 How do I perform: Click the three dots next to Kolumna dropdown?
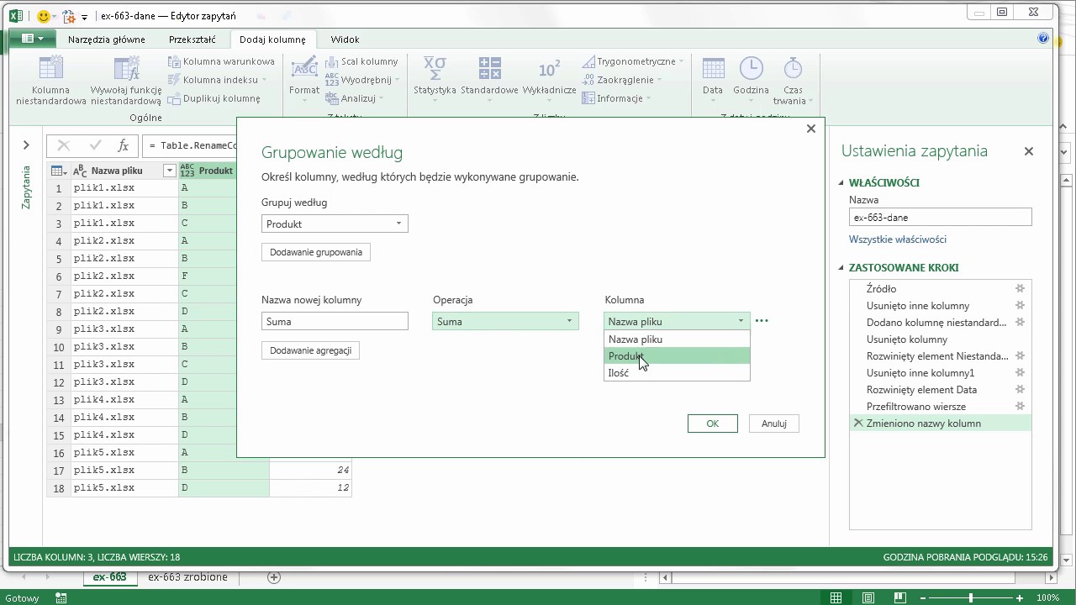pos(762,321)
